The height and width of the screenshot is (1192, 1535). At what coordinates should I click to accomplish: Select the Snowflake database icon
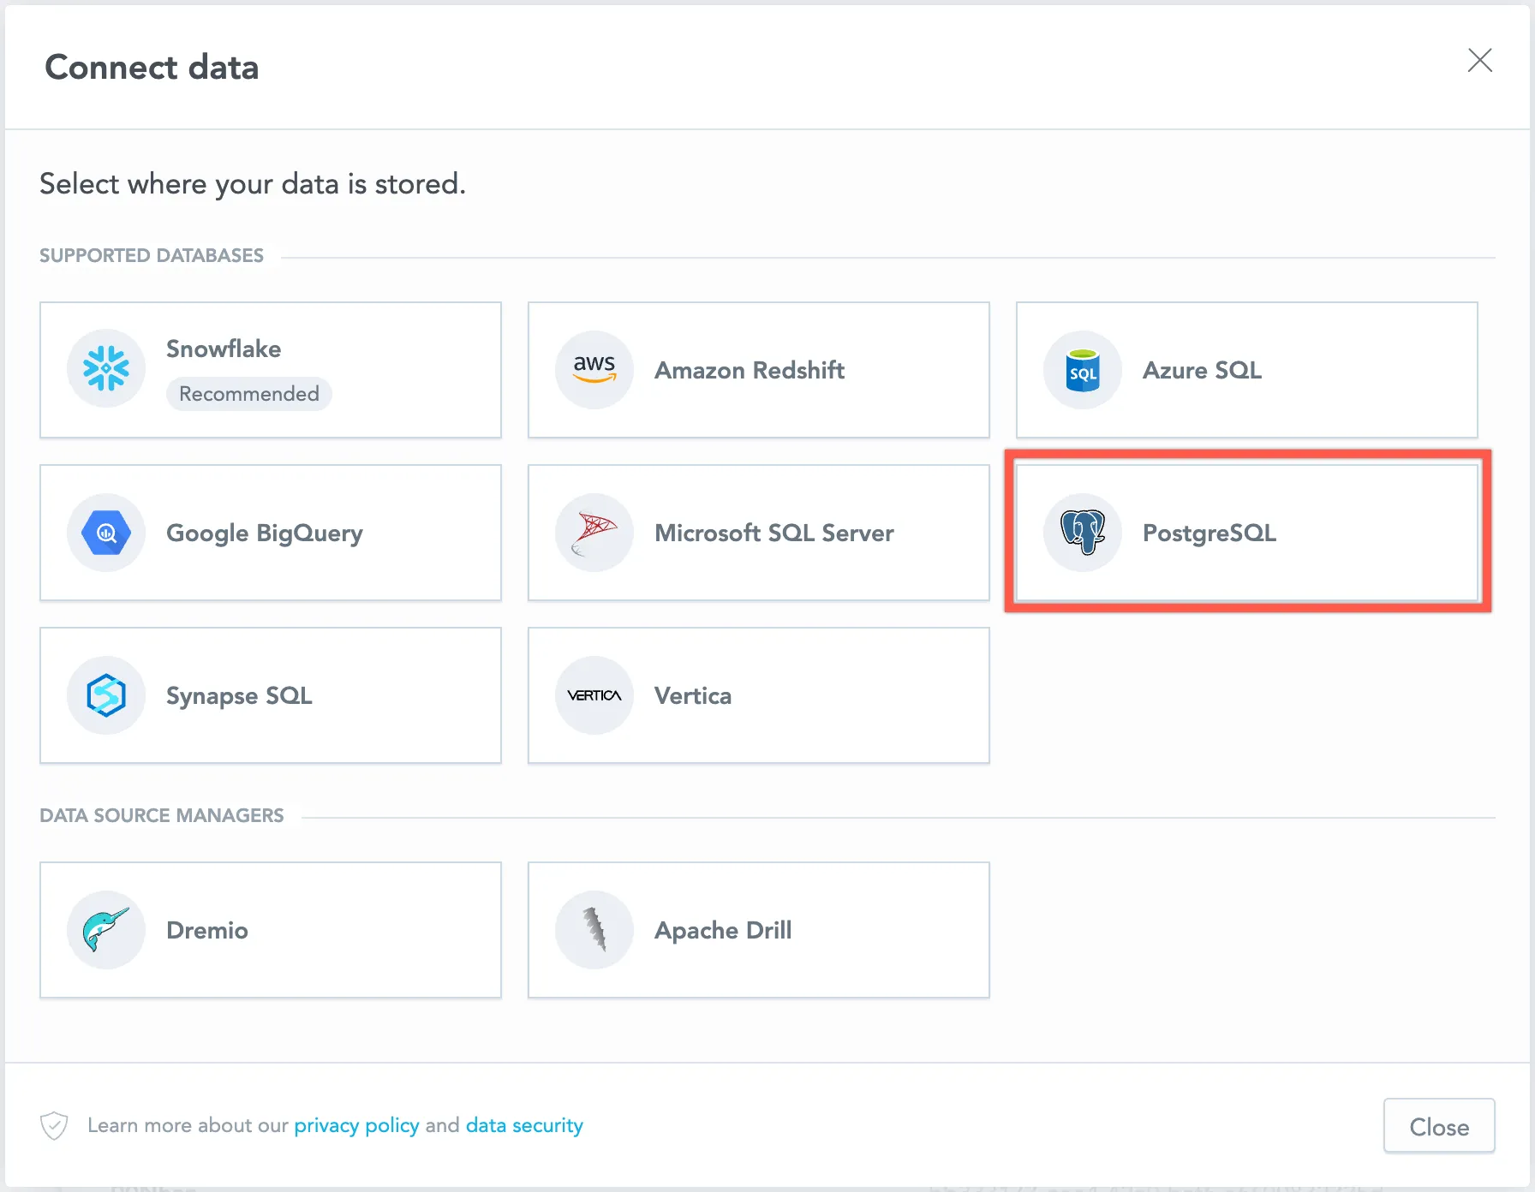coord(106,368)
